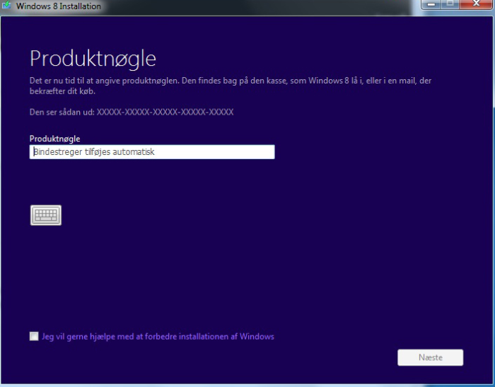Screen dimensions: 495x387
Task: Click the small 'Produktnøgle' field label
Action: pyautogui.click(x=54, y=139)
